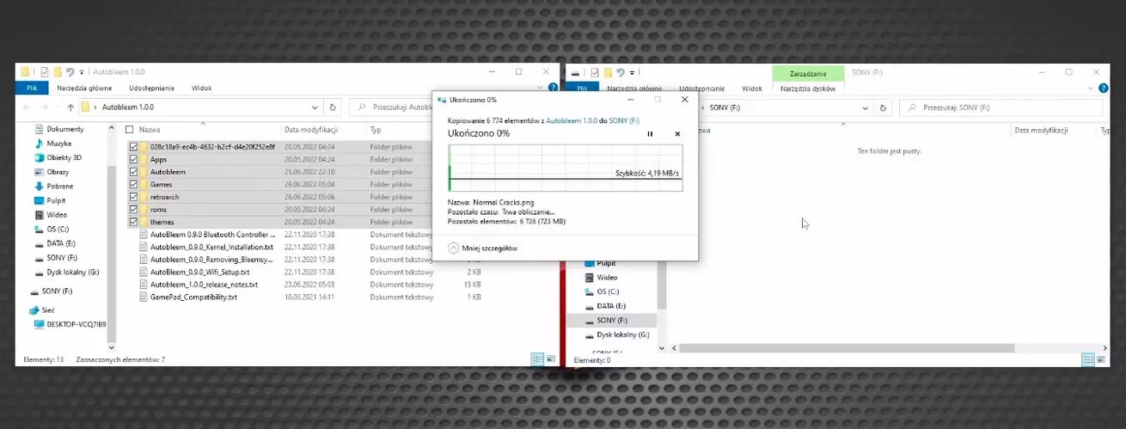The width and height of the screenshot is (1126, 429).
Task: Switch the Autobleem window to details view
Action: (x=537, y=359)
